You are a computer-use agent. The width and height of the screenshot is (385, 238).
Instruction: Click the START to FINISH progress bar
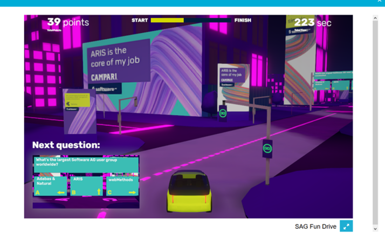191,20
